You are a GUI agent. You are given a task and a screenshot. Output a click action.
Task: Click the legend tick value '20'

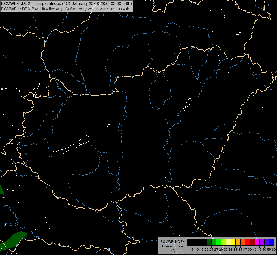[x=207, y=250]
